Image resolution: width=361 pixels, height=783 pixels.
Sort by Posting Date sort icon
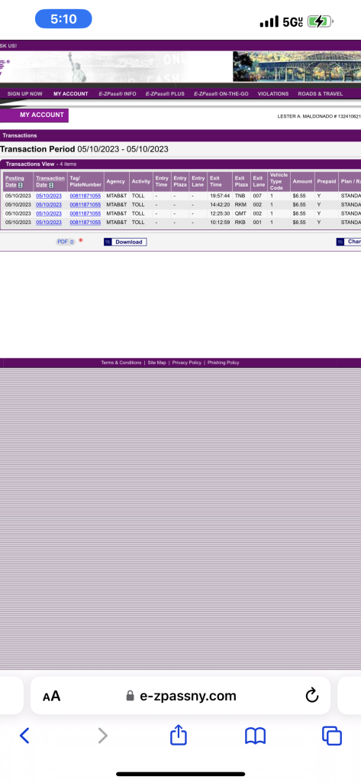tap(21, 185)
